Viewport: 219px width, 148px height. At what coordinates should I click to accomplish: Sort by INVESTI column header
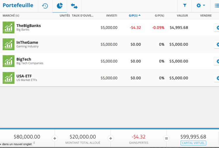(x=112, y=15)
